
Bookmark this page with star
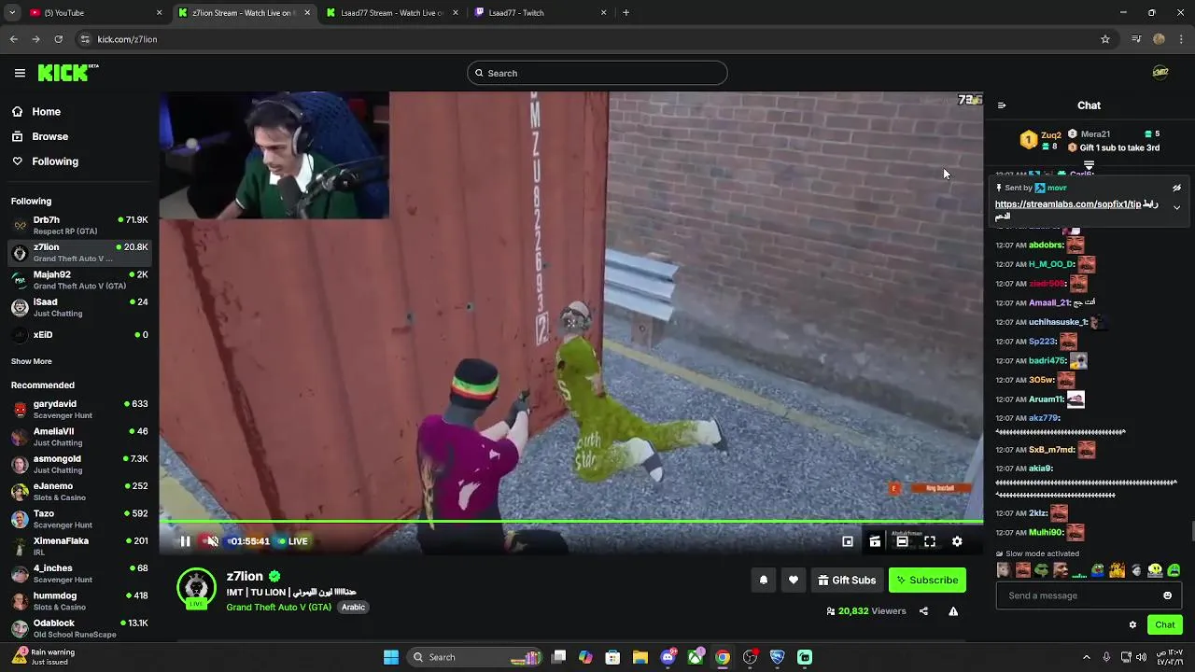click(1105, 39)
